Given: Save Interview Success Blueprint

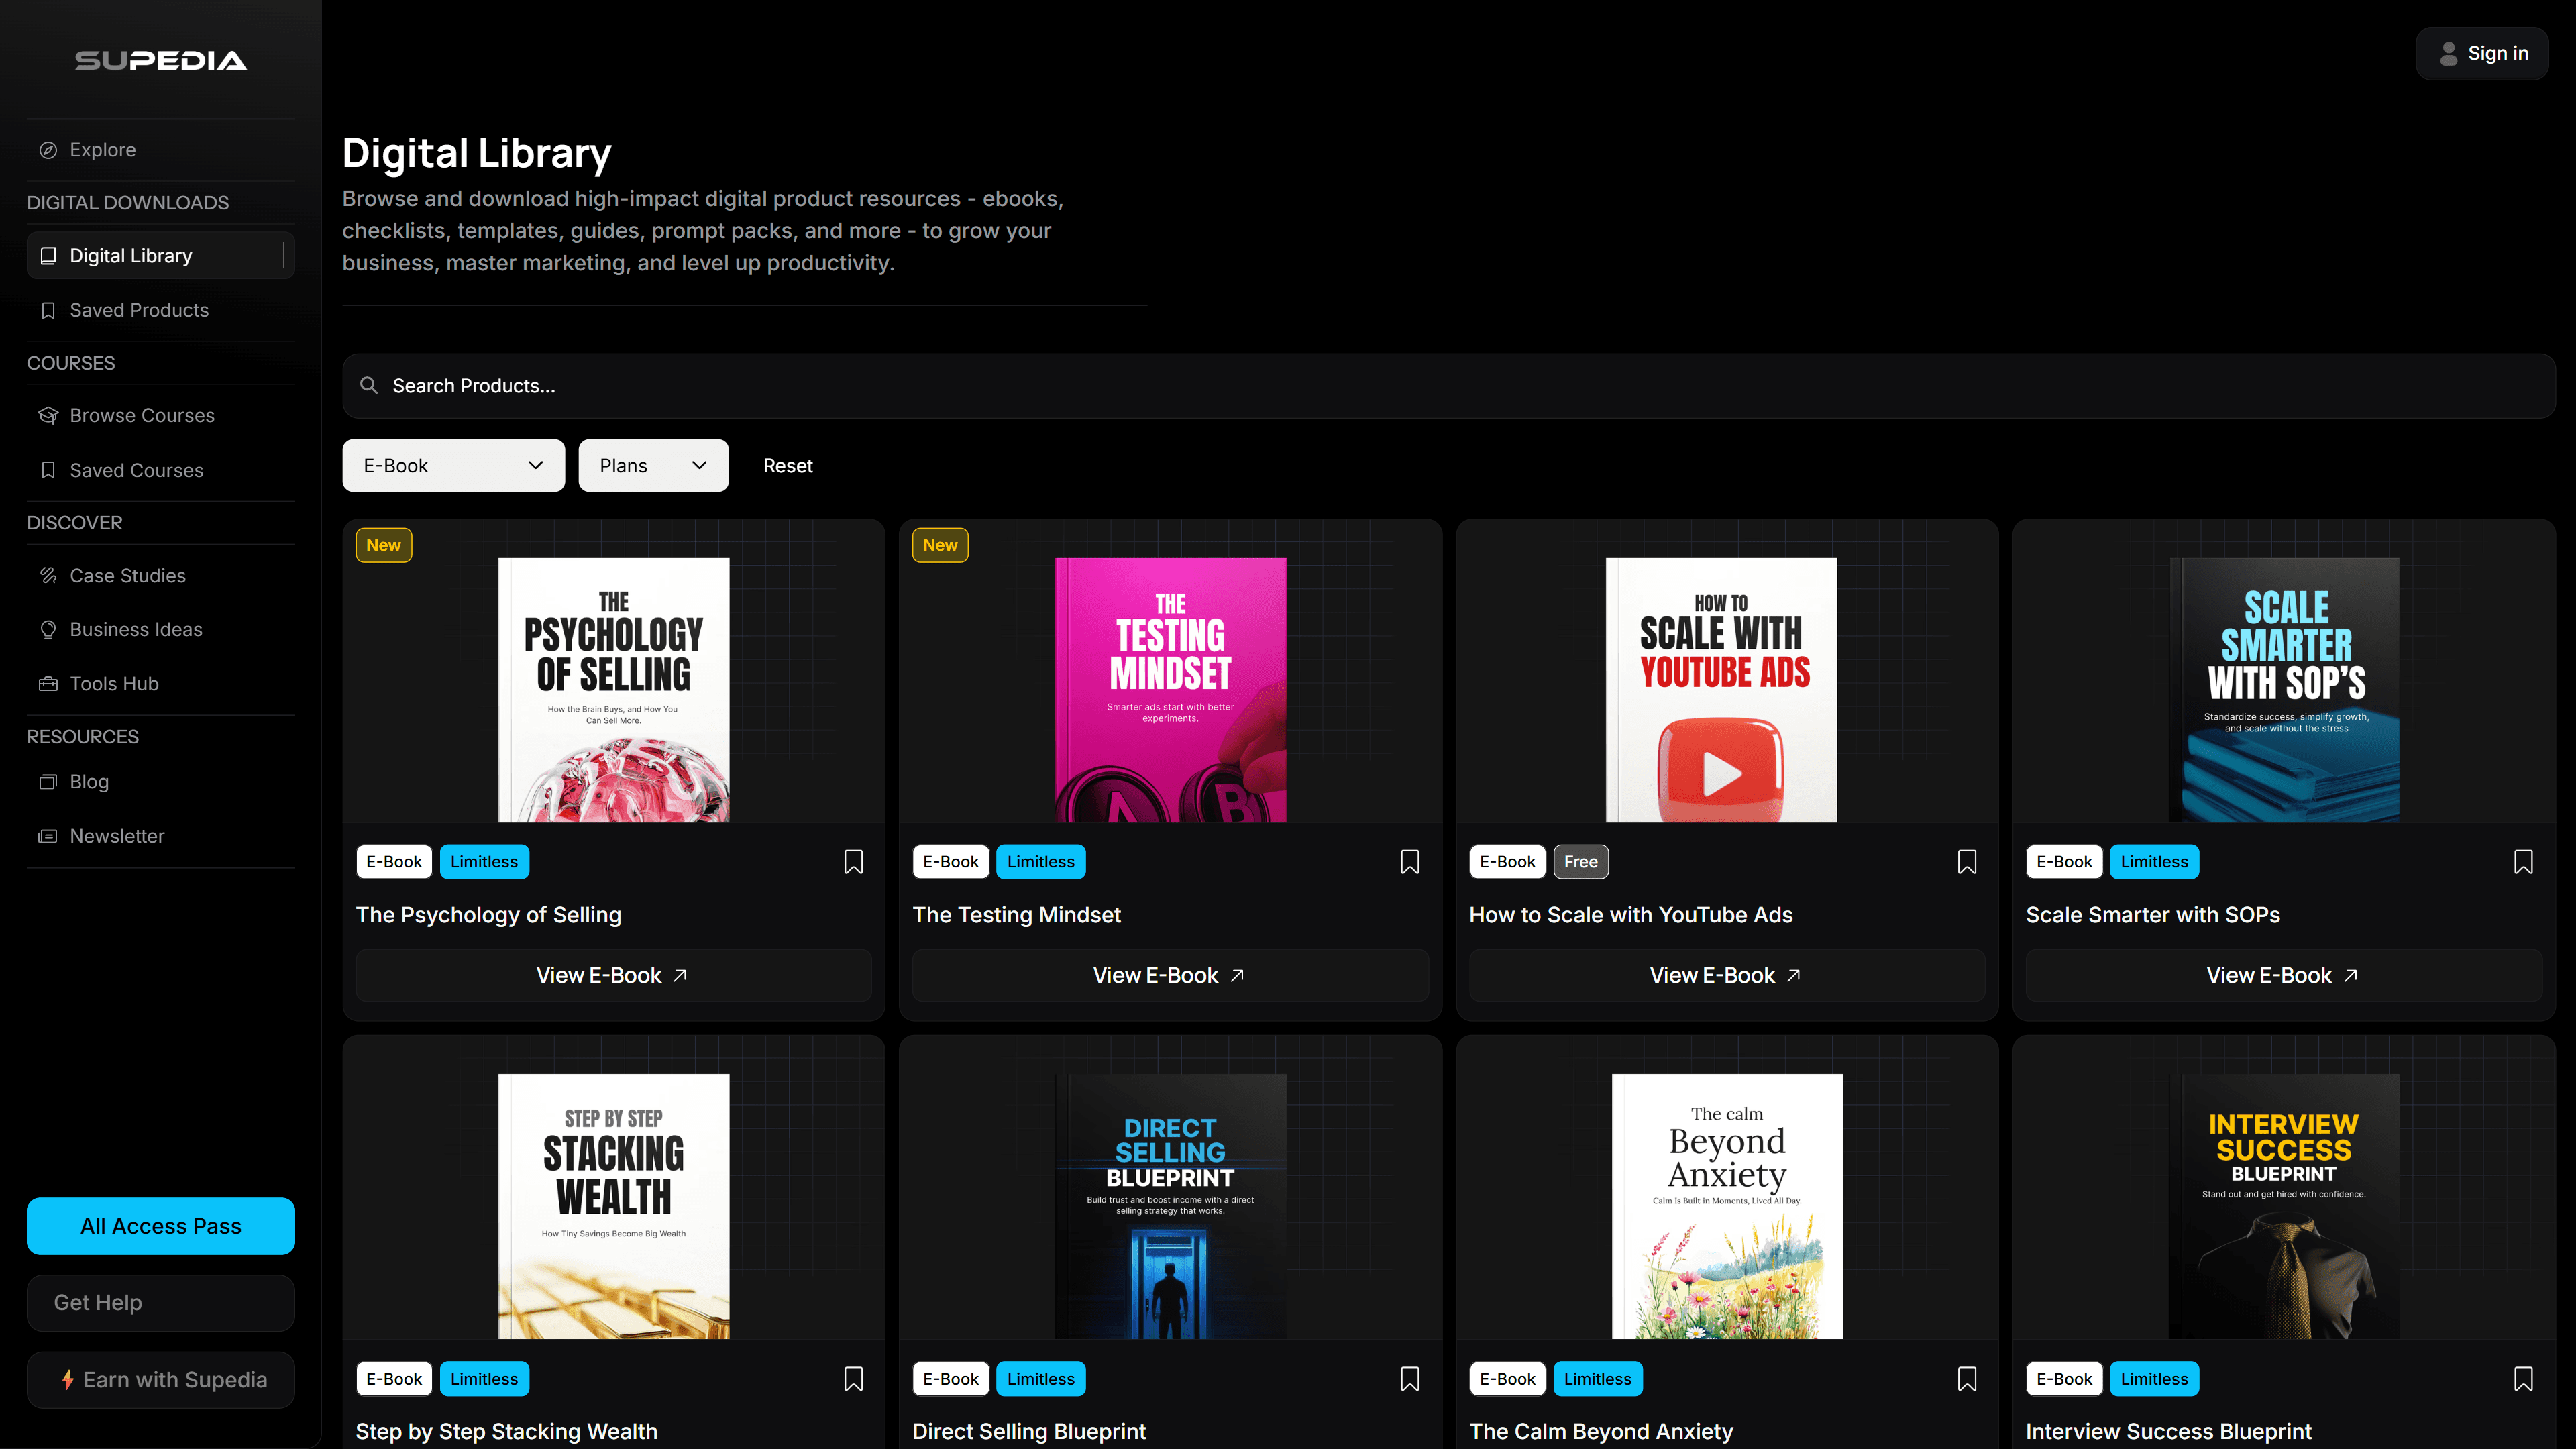Looking at the screenshot, I should pos(2524,1379).
